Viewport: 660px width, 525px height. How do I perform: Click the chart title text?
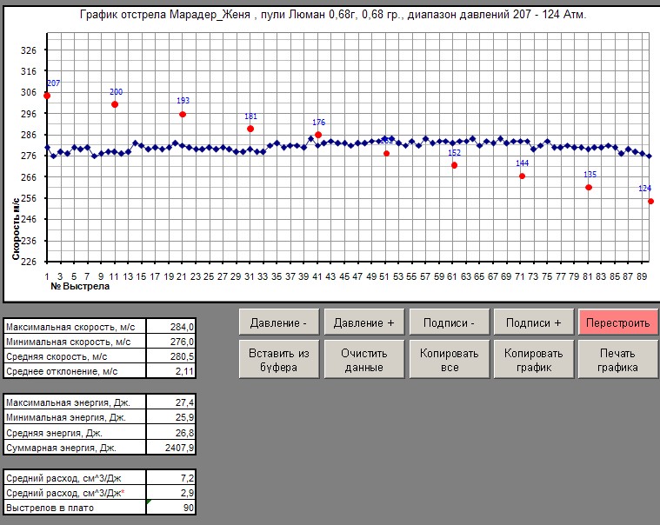332,16
